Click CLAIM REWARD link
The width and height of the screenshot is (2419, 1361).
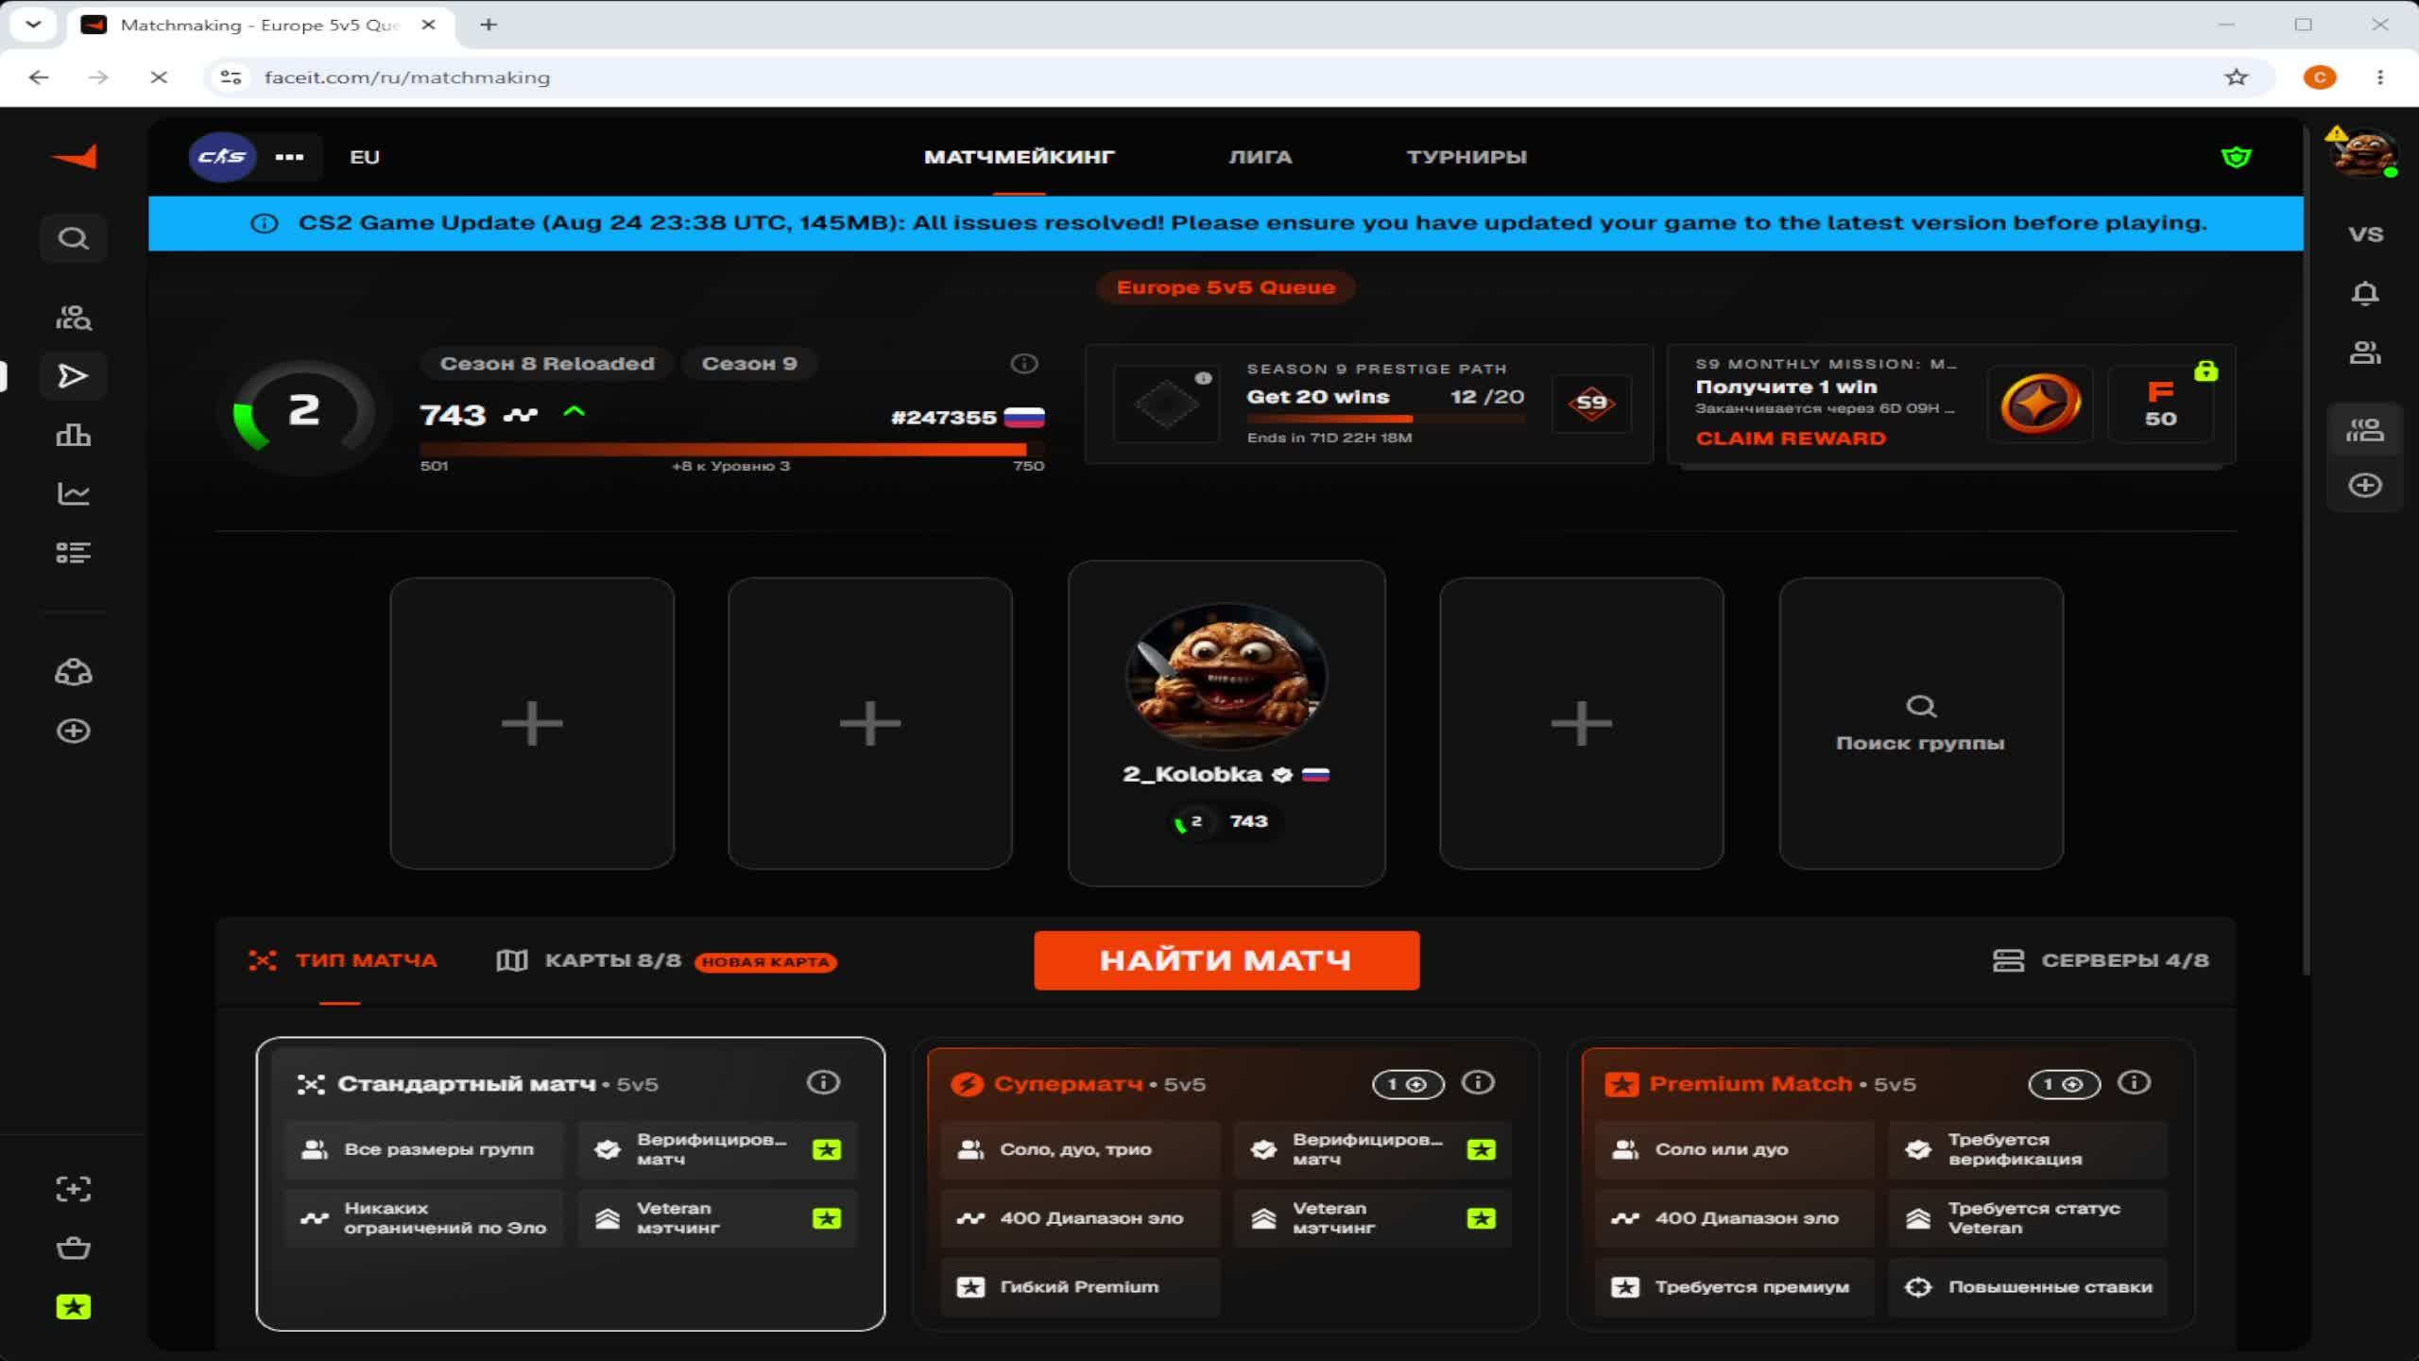pyautogui.click(x=1791, y=439)
